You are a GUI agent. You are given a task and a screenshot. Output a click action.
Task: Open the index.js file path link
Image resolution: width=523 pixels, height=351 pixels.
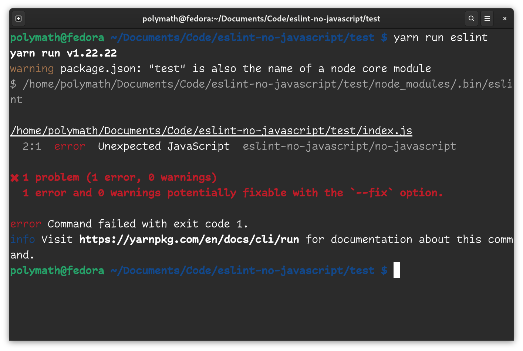click(211, 130)
